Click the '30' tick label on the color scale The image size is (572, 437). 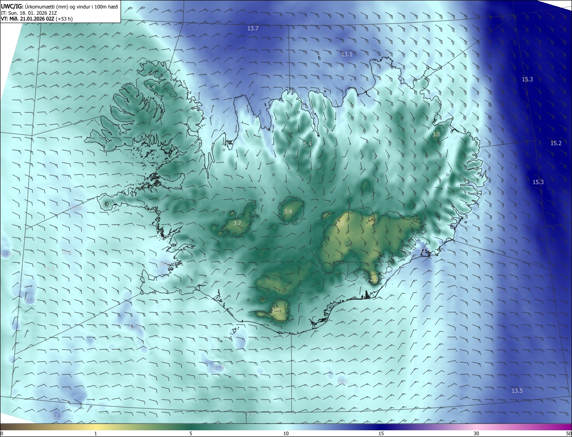tap(476, 434)
